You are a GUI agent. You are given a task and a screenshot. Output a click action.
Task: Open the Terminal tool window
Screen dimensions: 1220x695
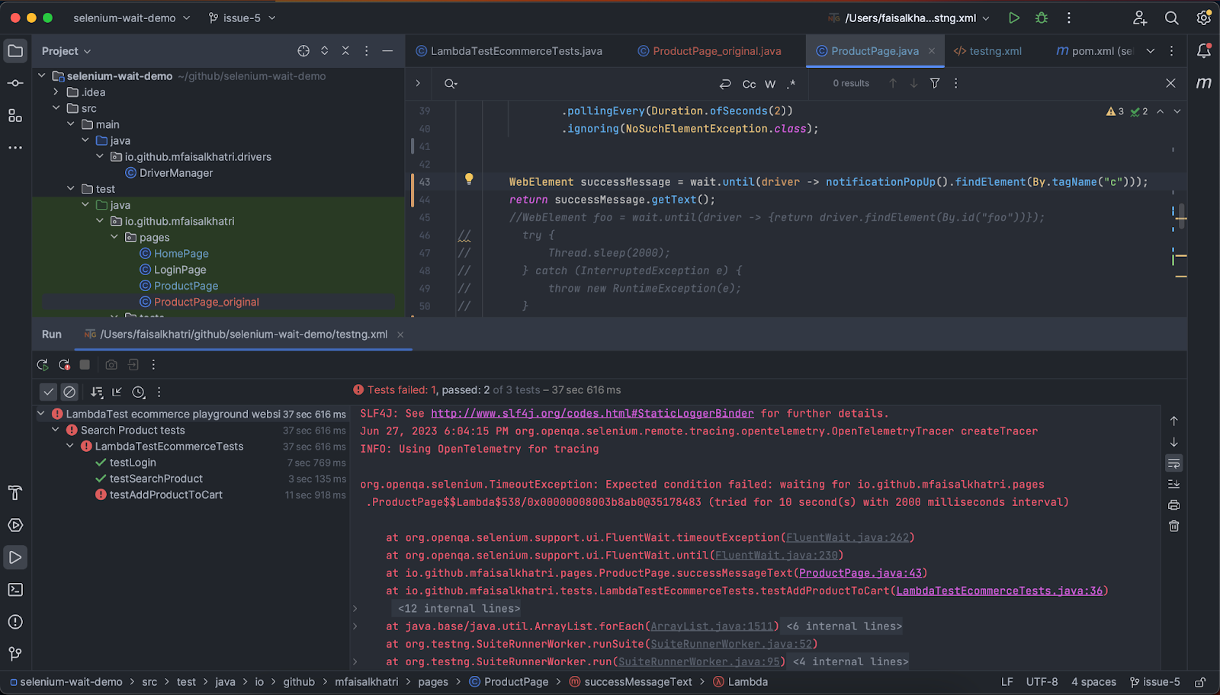tap(14, 589)
